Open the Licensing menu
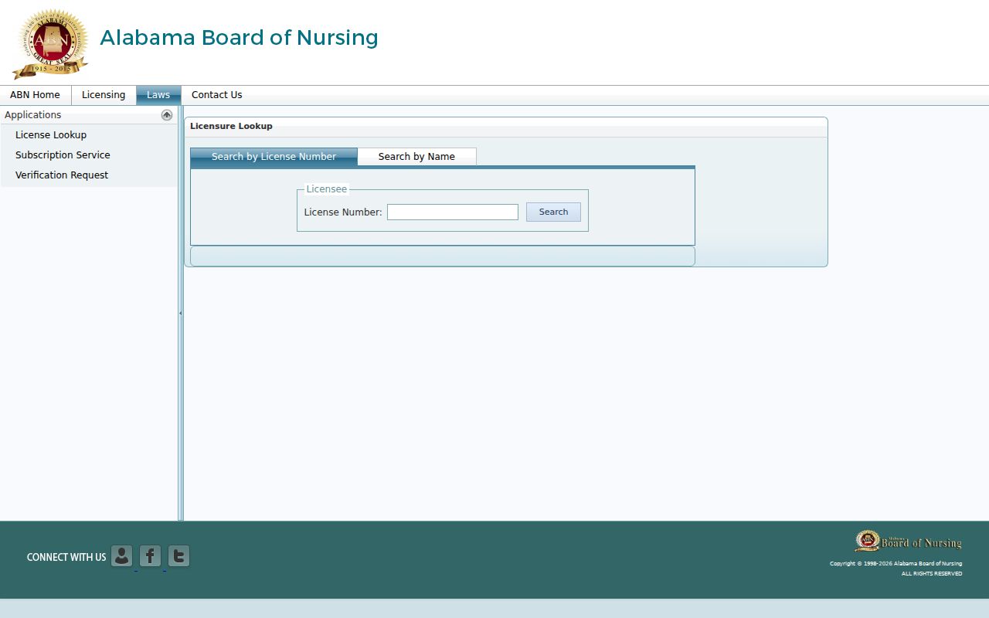Viewport: 989px width, 618px height. click(x=104, y=95)
